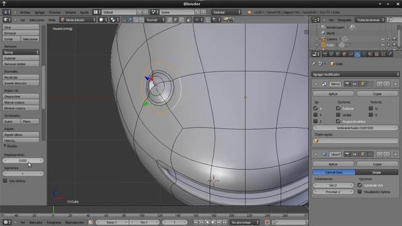Toggle the Mirror Z axis checkbox
This screenshot has height=226, width=402.
tap(315, 121)
